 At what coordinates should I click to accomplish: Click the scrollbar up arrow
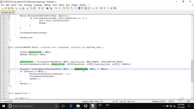192,16
